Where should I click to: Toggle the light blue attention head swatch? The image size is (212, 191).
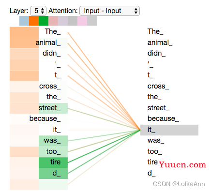click(24, 21)
